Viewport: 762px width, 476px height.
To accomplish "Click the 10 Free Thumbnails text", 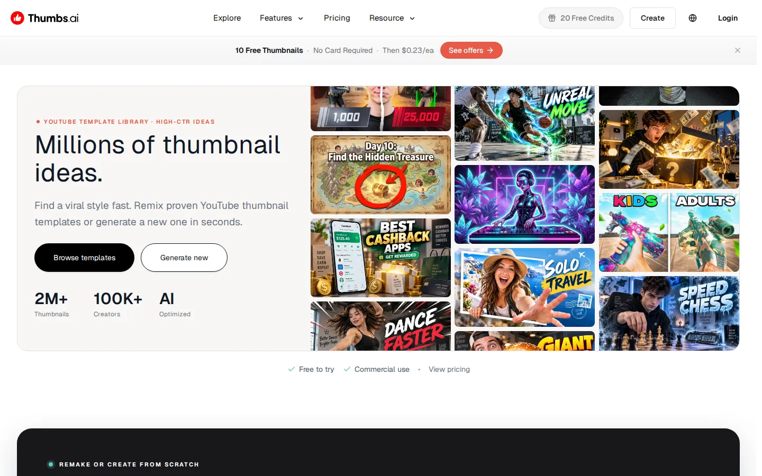I will tap(269, 50).
